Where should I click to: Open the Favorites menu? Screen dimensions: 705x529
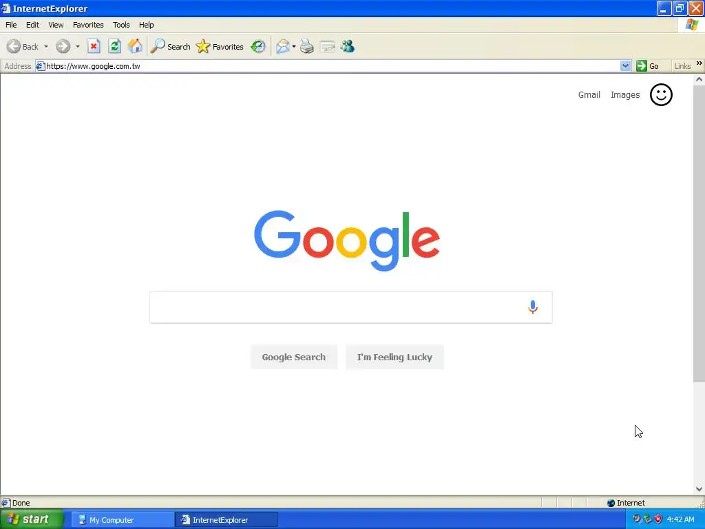[x=88, y=25]
